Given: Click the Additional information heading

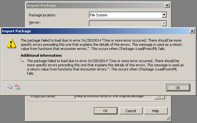Looking at the screenshot, I should [41, 55].
